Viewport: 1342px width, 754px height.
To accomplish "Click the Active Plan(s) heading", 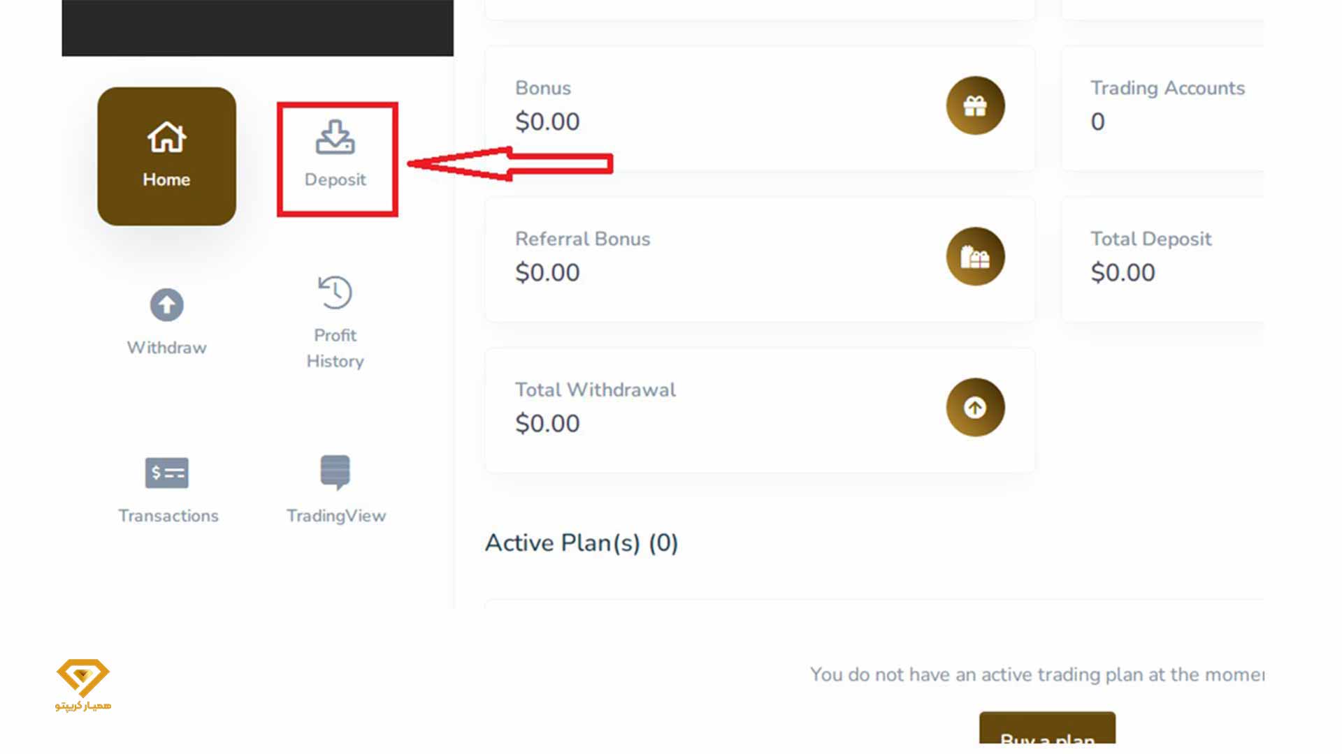I will click(x=582, y=542).
